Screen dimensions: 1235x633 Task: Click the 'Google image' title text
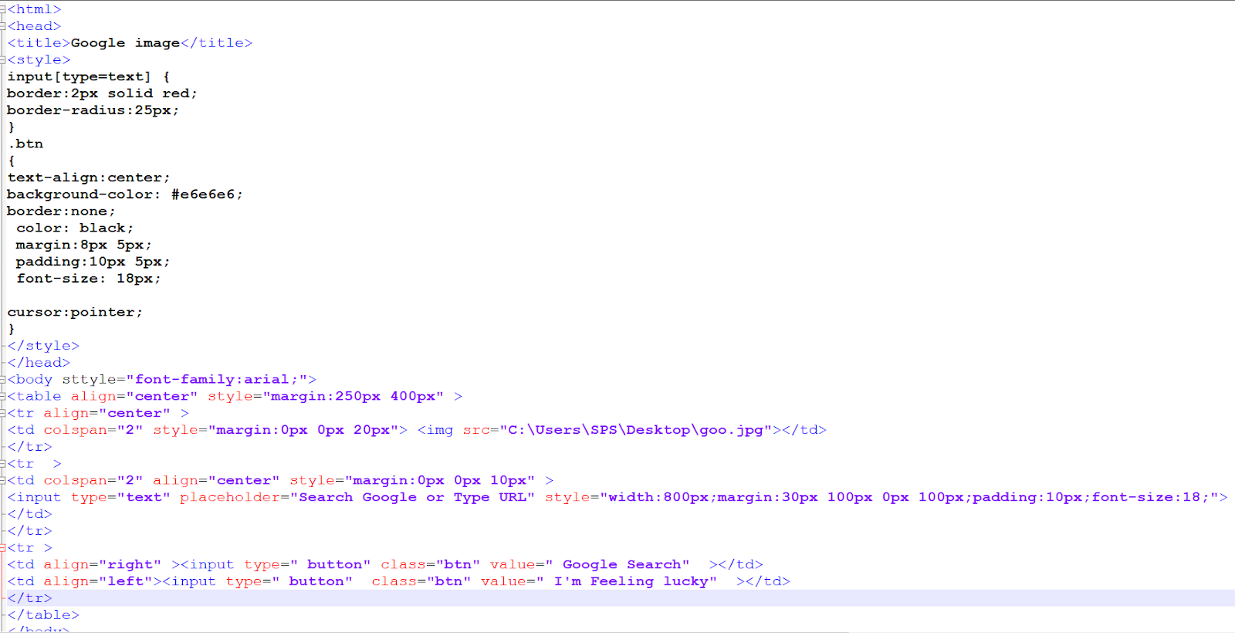coord(125,43)
